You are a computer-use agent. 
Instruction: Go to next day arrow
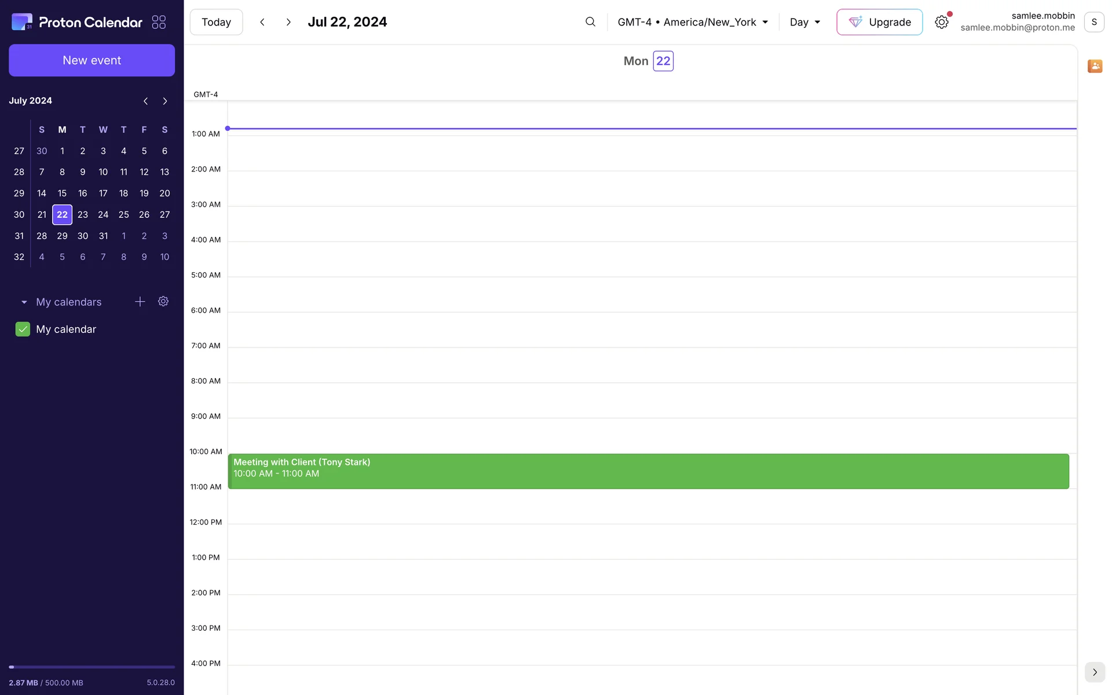tap(288, 22)
